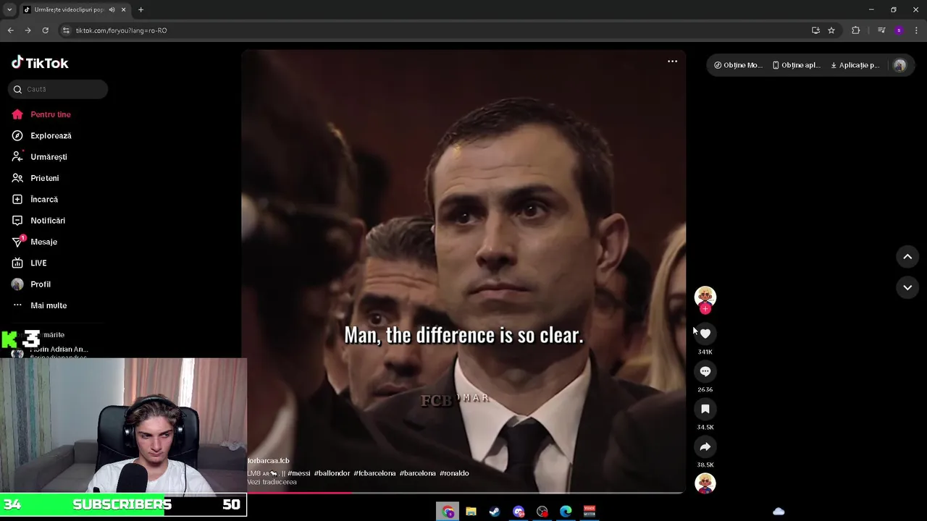Open Steam from taskbar
927x521 pixels.
[495, 512]
